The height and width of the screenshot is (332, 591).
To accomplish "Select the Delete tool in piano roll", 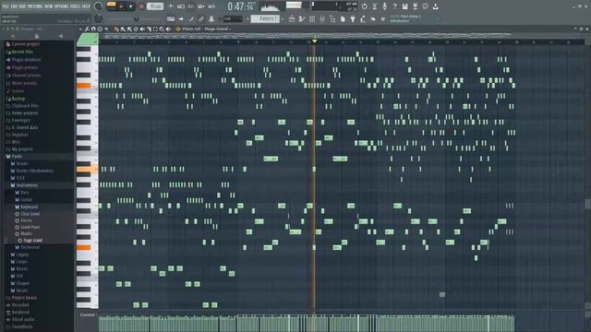I will (136, 29).
